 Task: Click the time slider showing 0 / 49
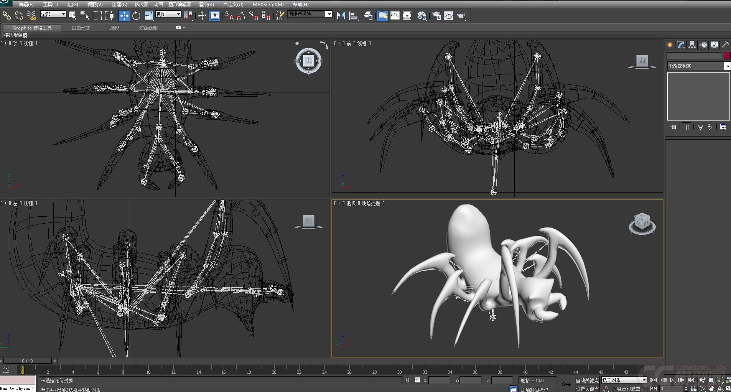point(28,361)
